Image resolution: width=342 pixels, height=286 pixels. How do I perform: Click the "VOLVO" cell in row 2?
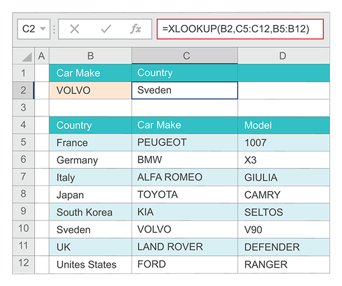(90, 90)
